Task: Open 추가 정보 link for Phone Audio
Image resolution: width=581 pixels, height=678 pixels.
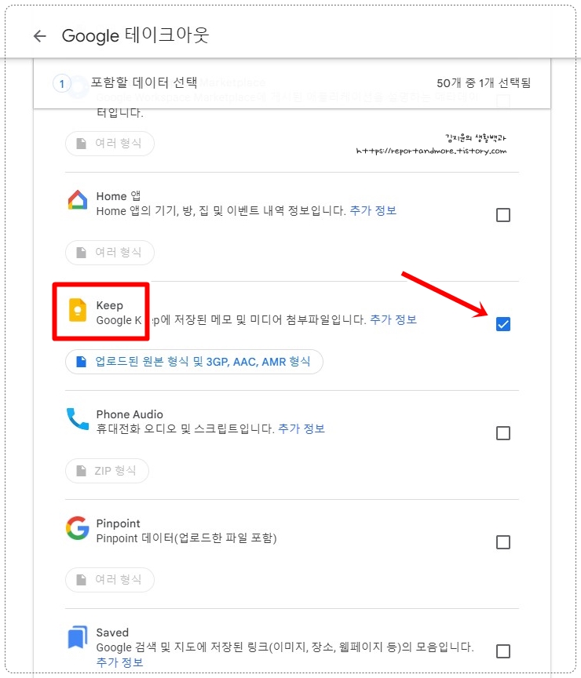Action: coord(301,428)
